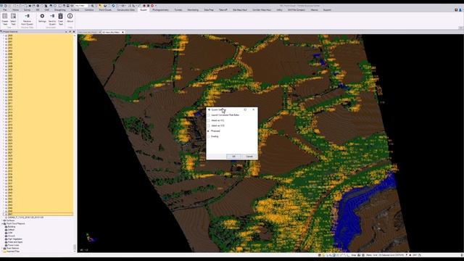Click the Scan Stations node icon
464x261 pixels.
click(4, 248)
